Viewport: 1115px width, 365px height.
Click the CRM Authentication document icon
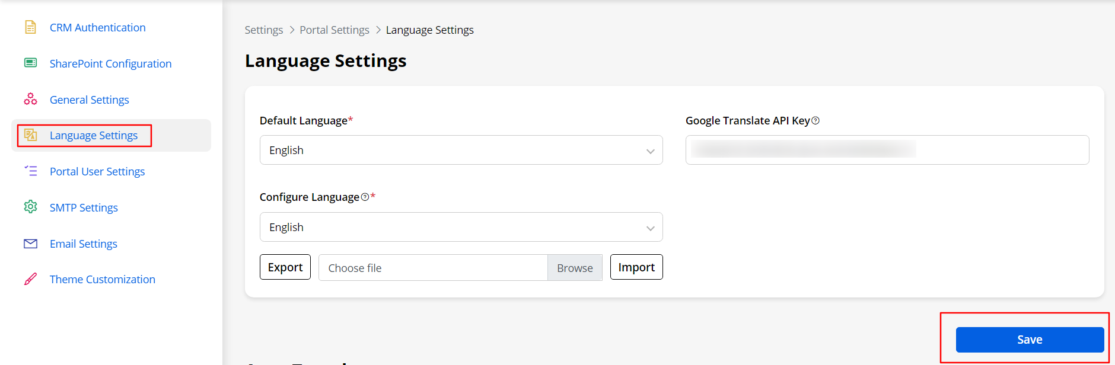30,27
